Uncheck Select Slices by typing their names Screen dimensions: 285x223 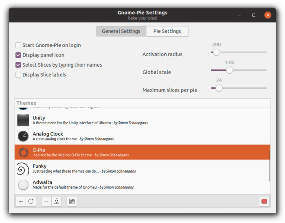click(x=18, y=65)
